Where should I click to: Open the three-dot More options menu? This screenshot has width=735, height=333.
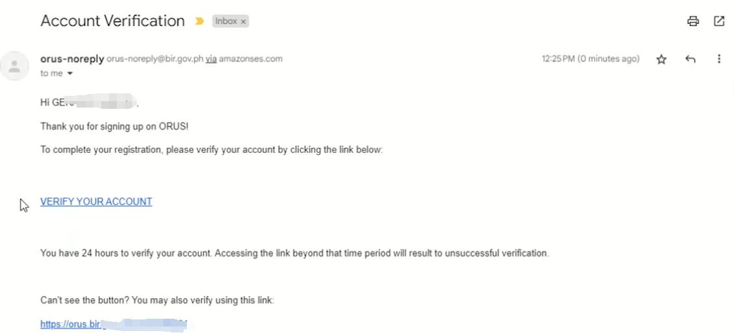pos(719,59)
